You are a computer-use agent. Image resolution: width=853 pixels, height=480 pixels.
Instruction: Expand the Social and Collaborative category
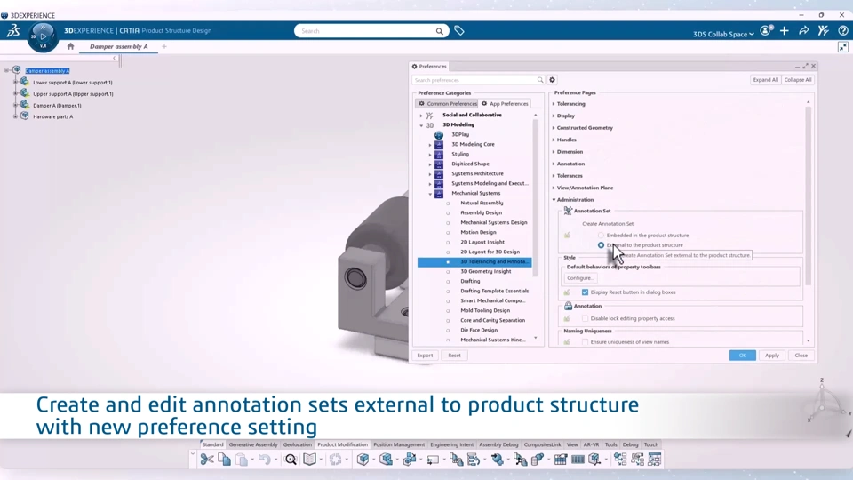[x=421, y=116]
